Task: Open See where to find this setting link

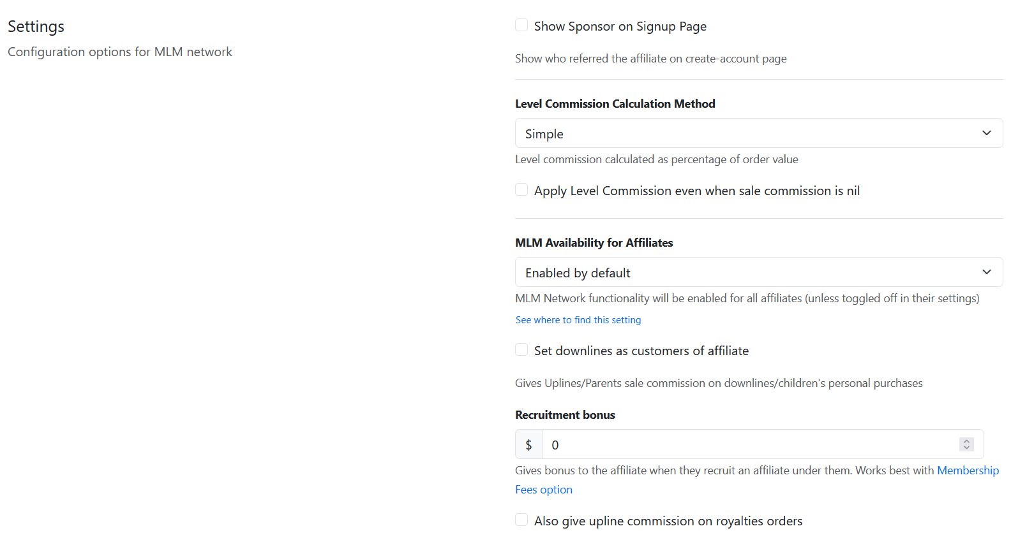Action: coord(578,320)
